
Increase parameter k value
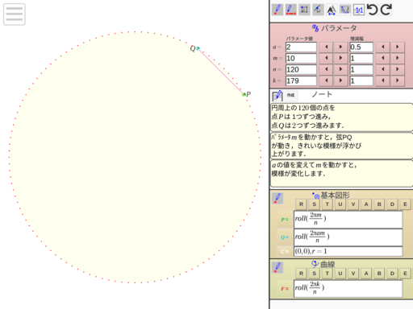coord(340,80)
